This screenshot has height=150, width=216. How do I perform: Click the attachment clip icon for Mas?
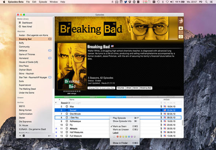pyautogui.click(x=161, y=107)
